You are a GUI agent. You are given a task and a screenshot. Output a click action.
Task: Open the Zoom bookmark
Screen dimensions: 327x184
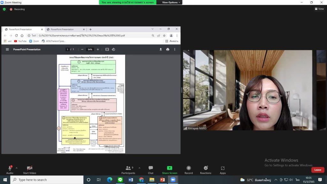(x=34, y=41)
